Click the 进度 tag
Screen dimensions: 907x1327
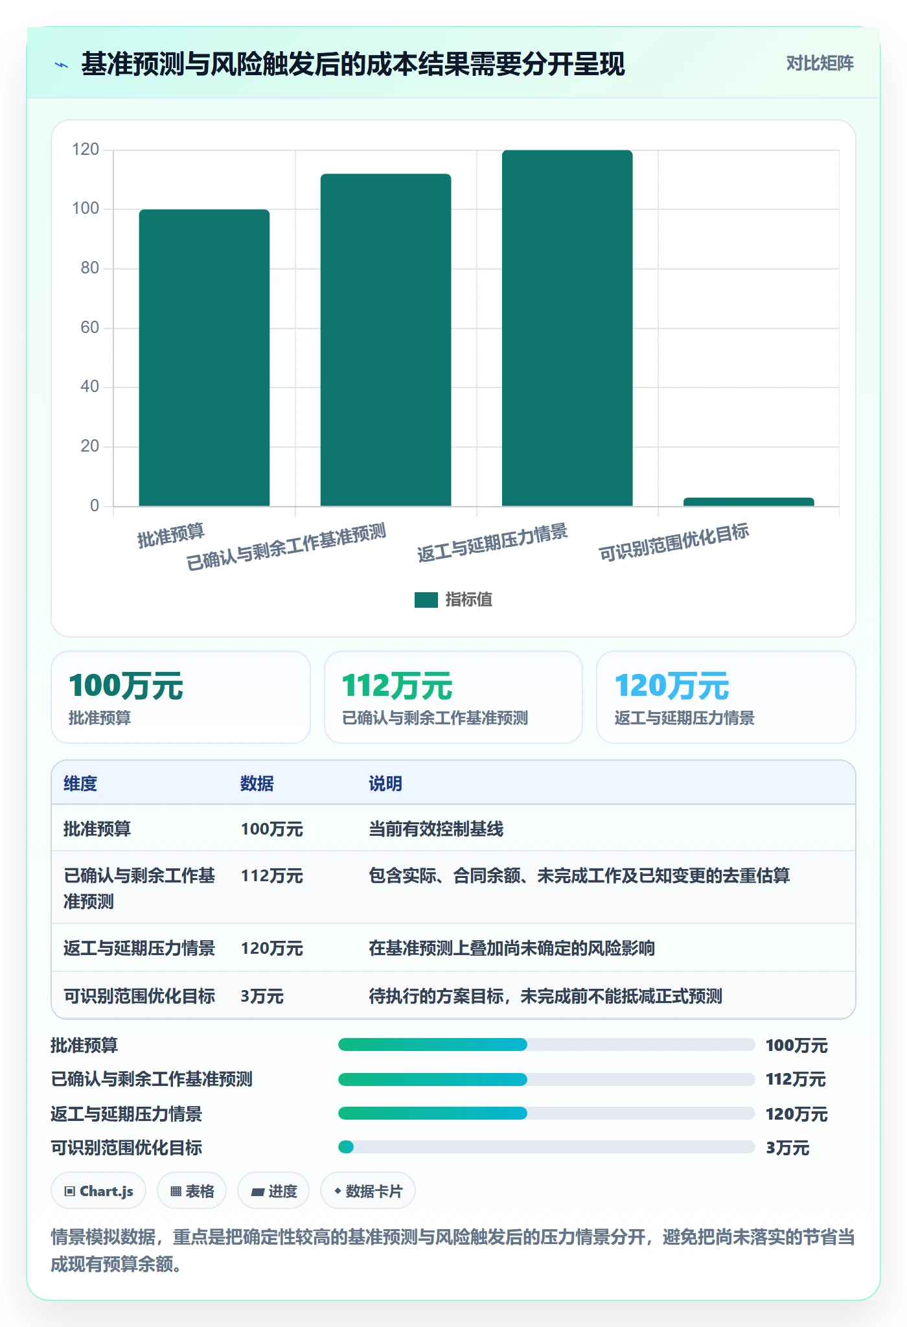(x=273, y=1190)
